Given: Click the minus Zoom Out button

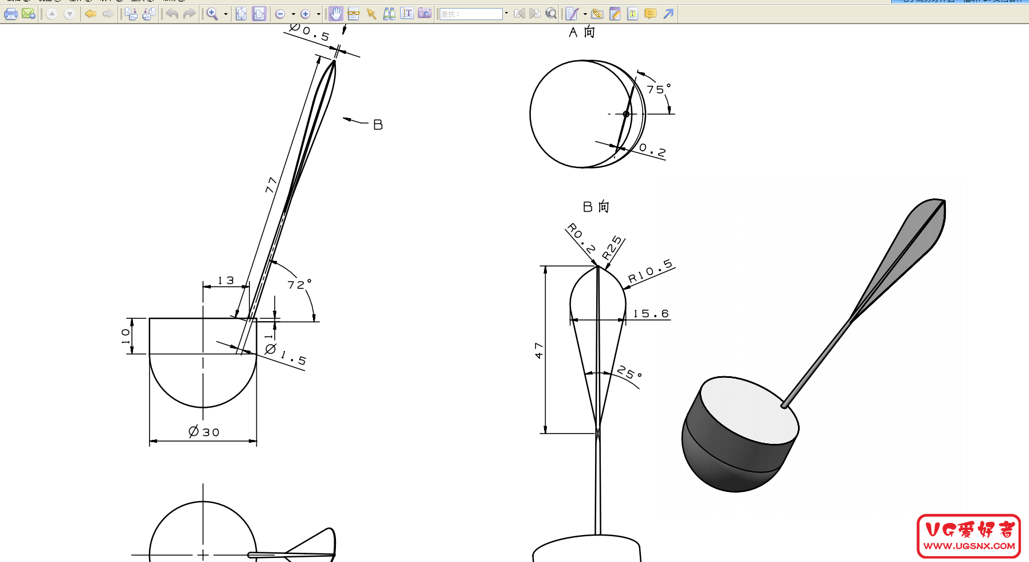Looking at the screenshot, I should pos(280,14).
